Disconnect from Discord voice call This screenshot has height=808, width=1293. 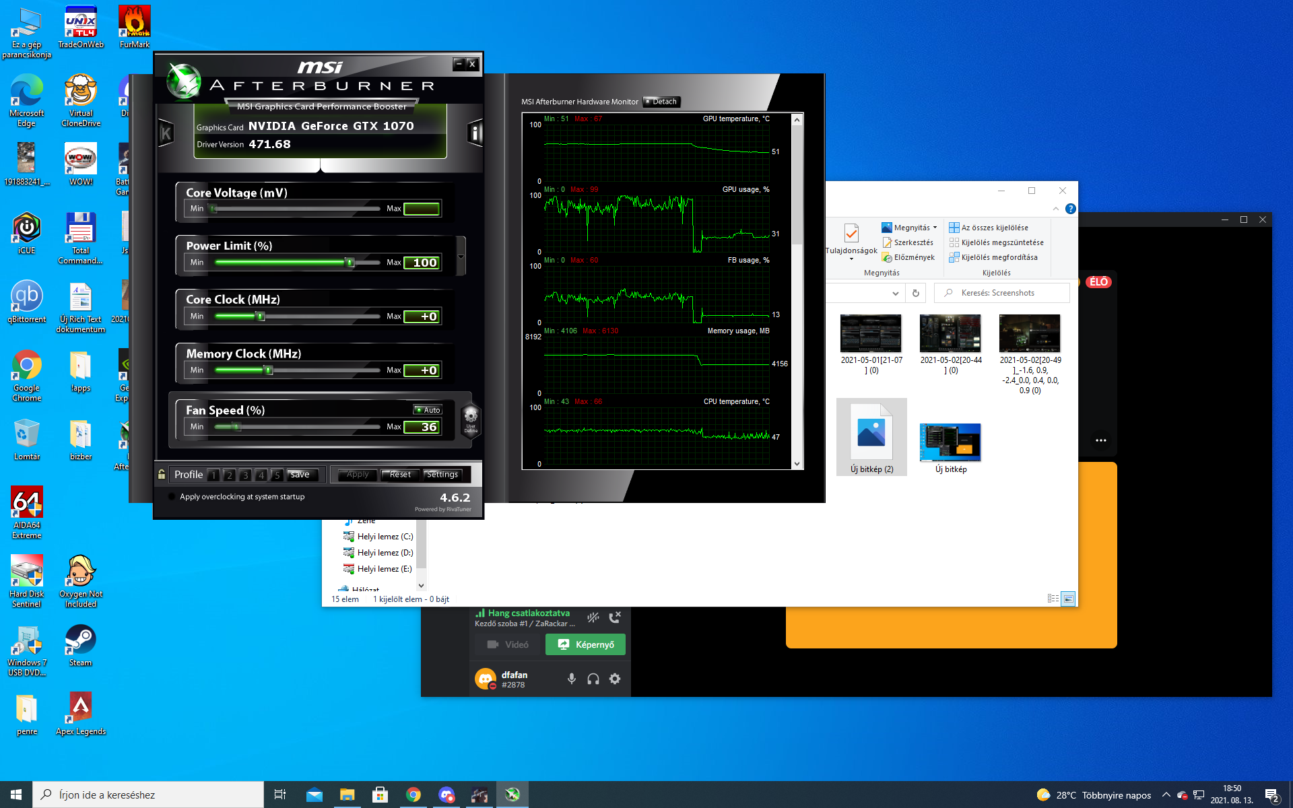(x=615, y=617)
